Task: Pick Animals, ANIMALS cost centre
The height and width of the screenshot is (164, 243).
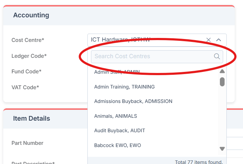Action: point(116,116)
